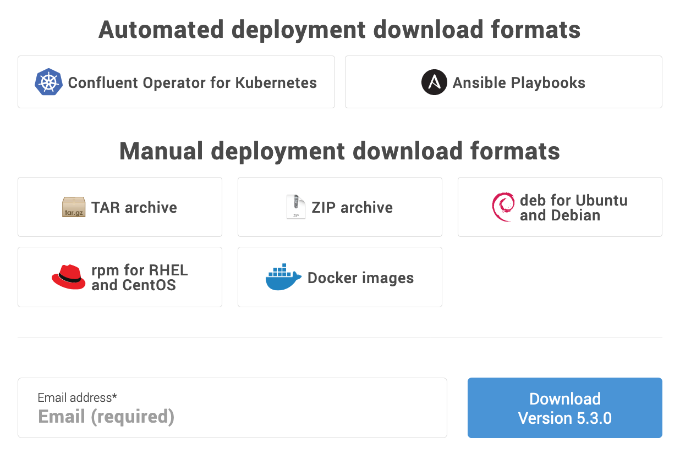Click the Manual deployment download formats heading

[x=339, y=151]
